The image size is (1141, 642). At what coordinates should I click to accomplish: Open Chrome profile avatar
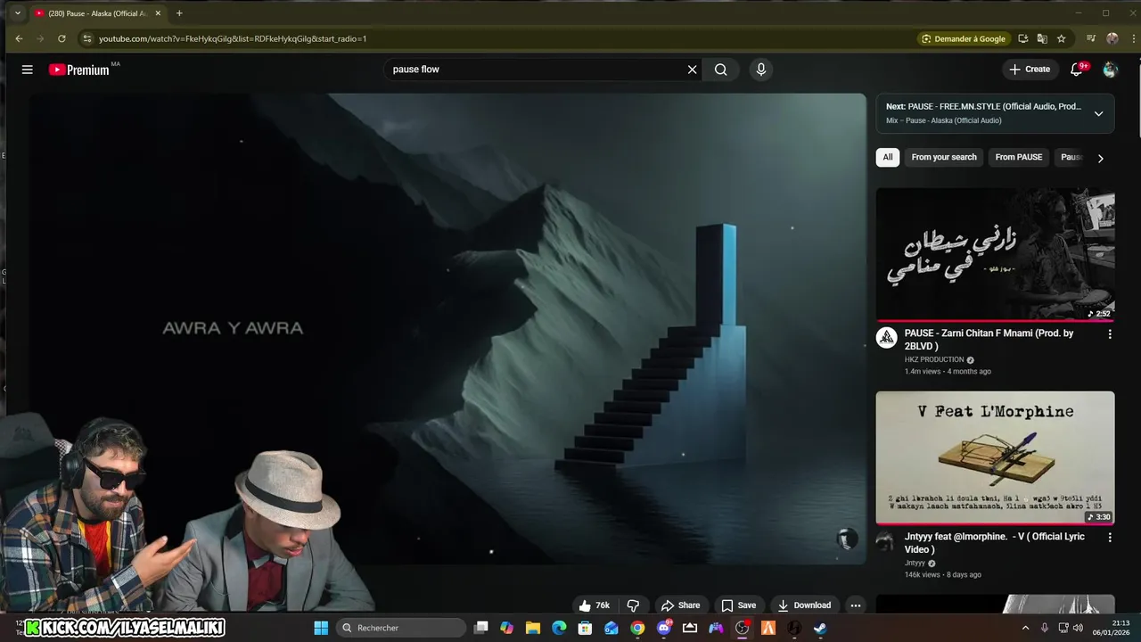pos(1112,38)
